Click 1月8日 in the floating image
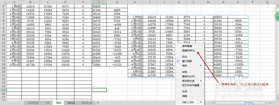 (x=138, y=17)
